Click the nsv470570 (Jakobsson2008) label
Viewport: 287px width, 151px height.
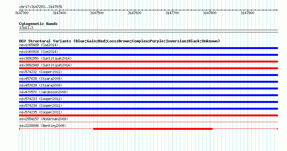pyautogui.click(x=44, y=92)
